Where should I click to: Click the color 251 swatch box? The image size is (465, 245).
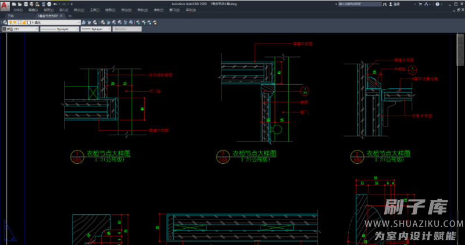coord(5,28)
